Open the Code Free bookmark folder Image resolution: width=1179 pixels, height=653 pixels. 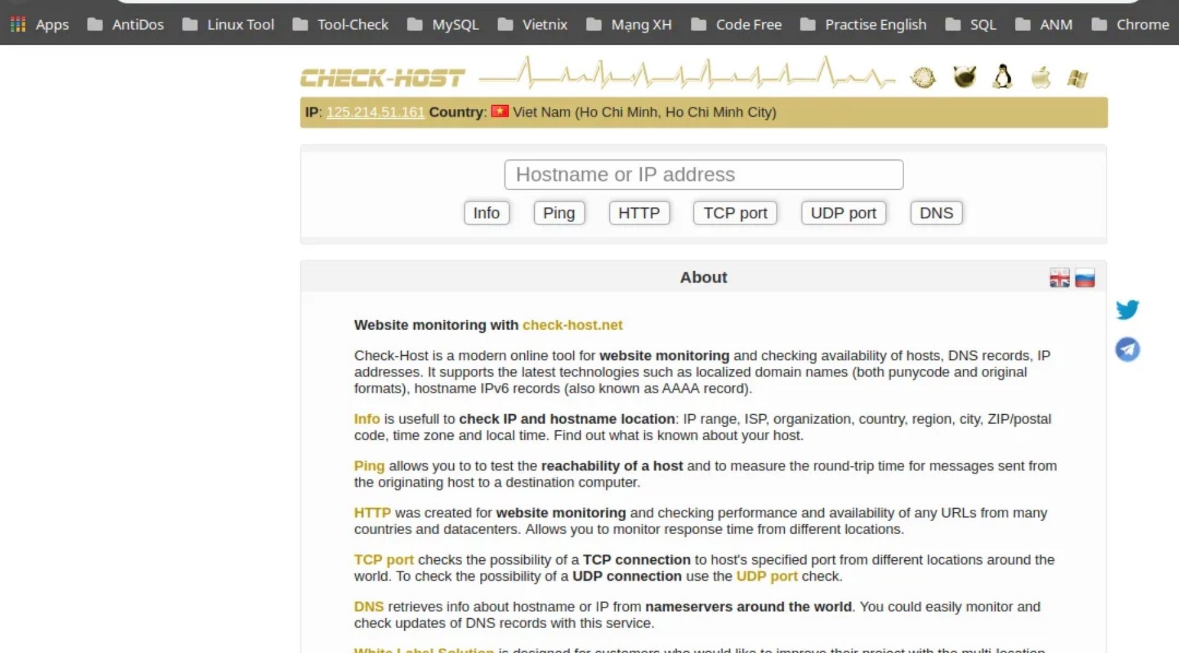coord(736,24)
